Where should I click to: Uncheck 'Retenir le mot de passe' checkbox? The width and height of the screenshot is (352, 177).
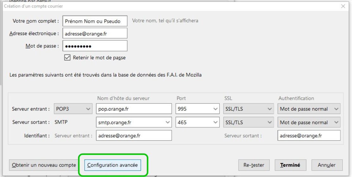pos(67,58)
